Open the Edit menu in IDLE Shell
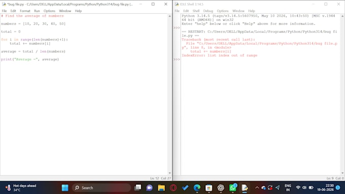Viewport: 345px width, 194px height. [x=186, y=11]
